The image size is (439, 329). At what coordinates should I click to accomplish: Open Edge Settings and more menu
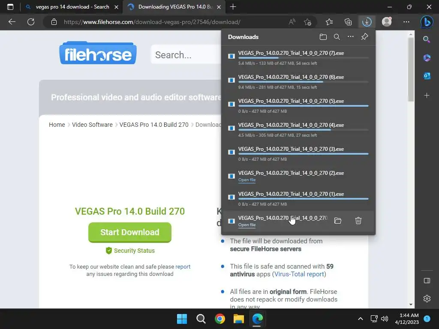(x=406, y=22)
